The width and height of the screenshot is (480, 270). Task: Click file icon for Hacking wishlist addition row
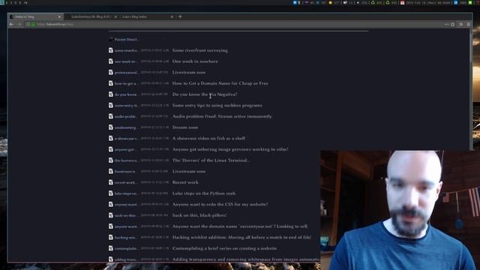(x=111, y=237)
